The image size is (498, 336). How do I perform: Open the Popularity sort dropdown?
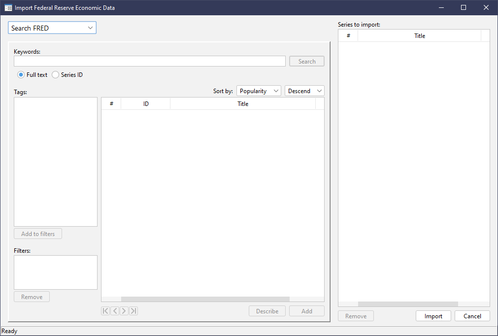(259, 91)
